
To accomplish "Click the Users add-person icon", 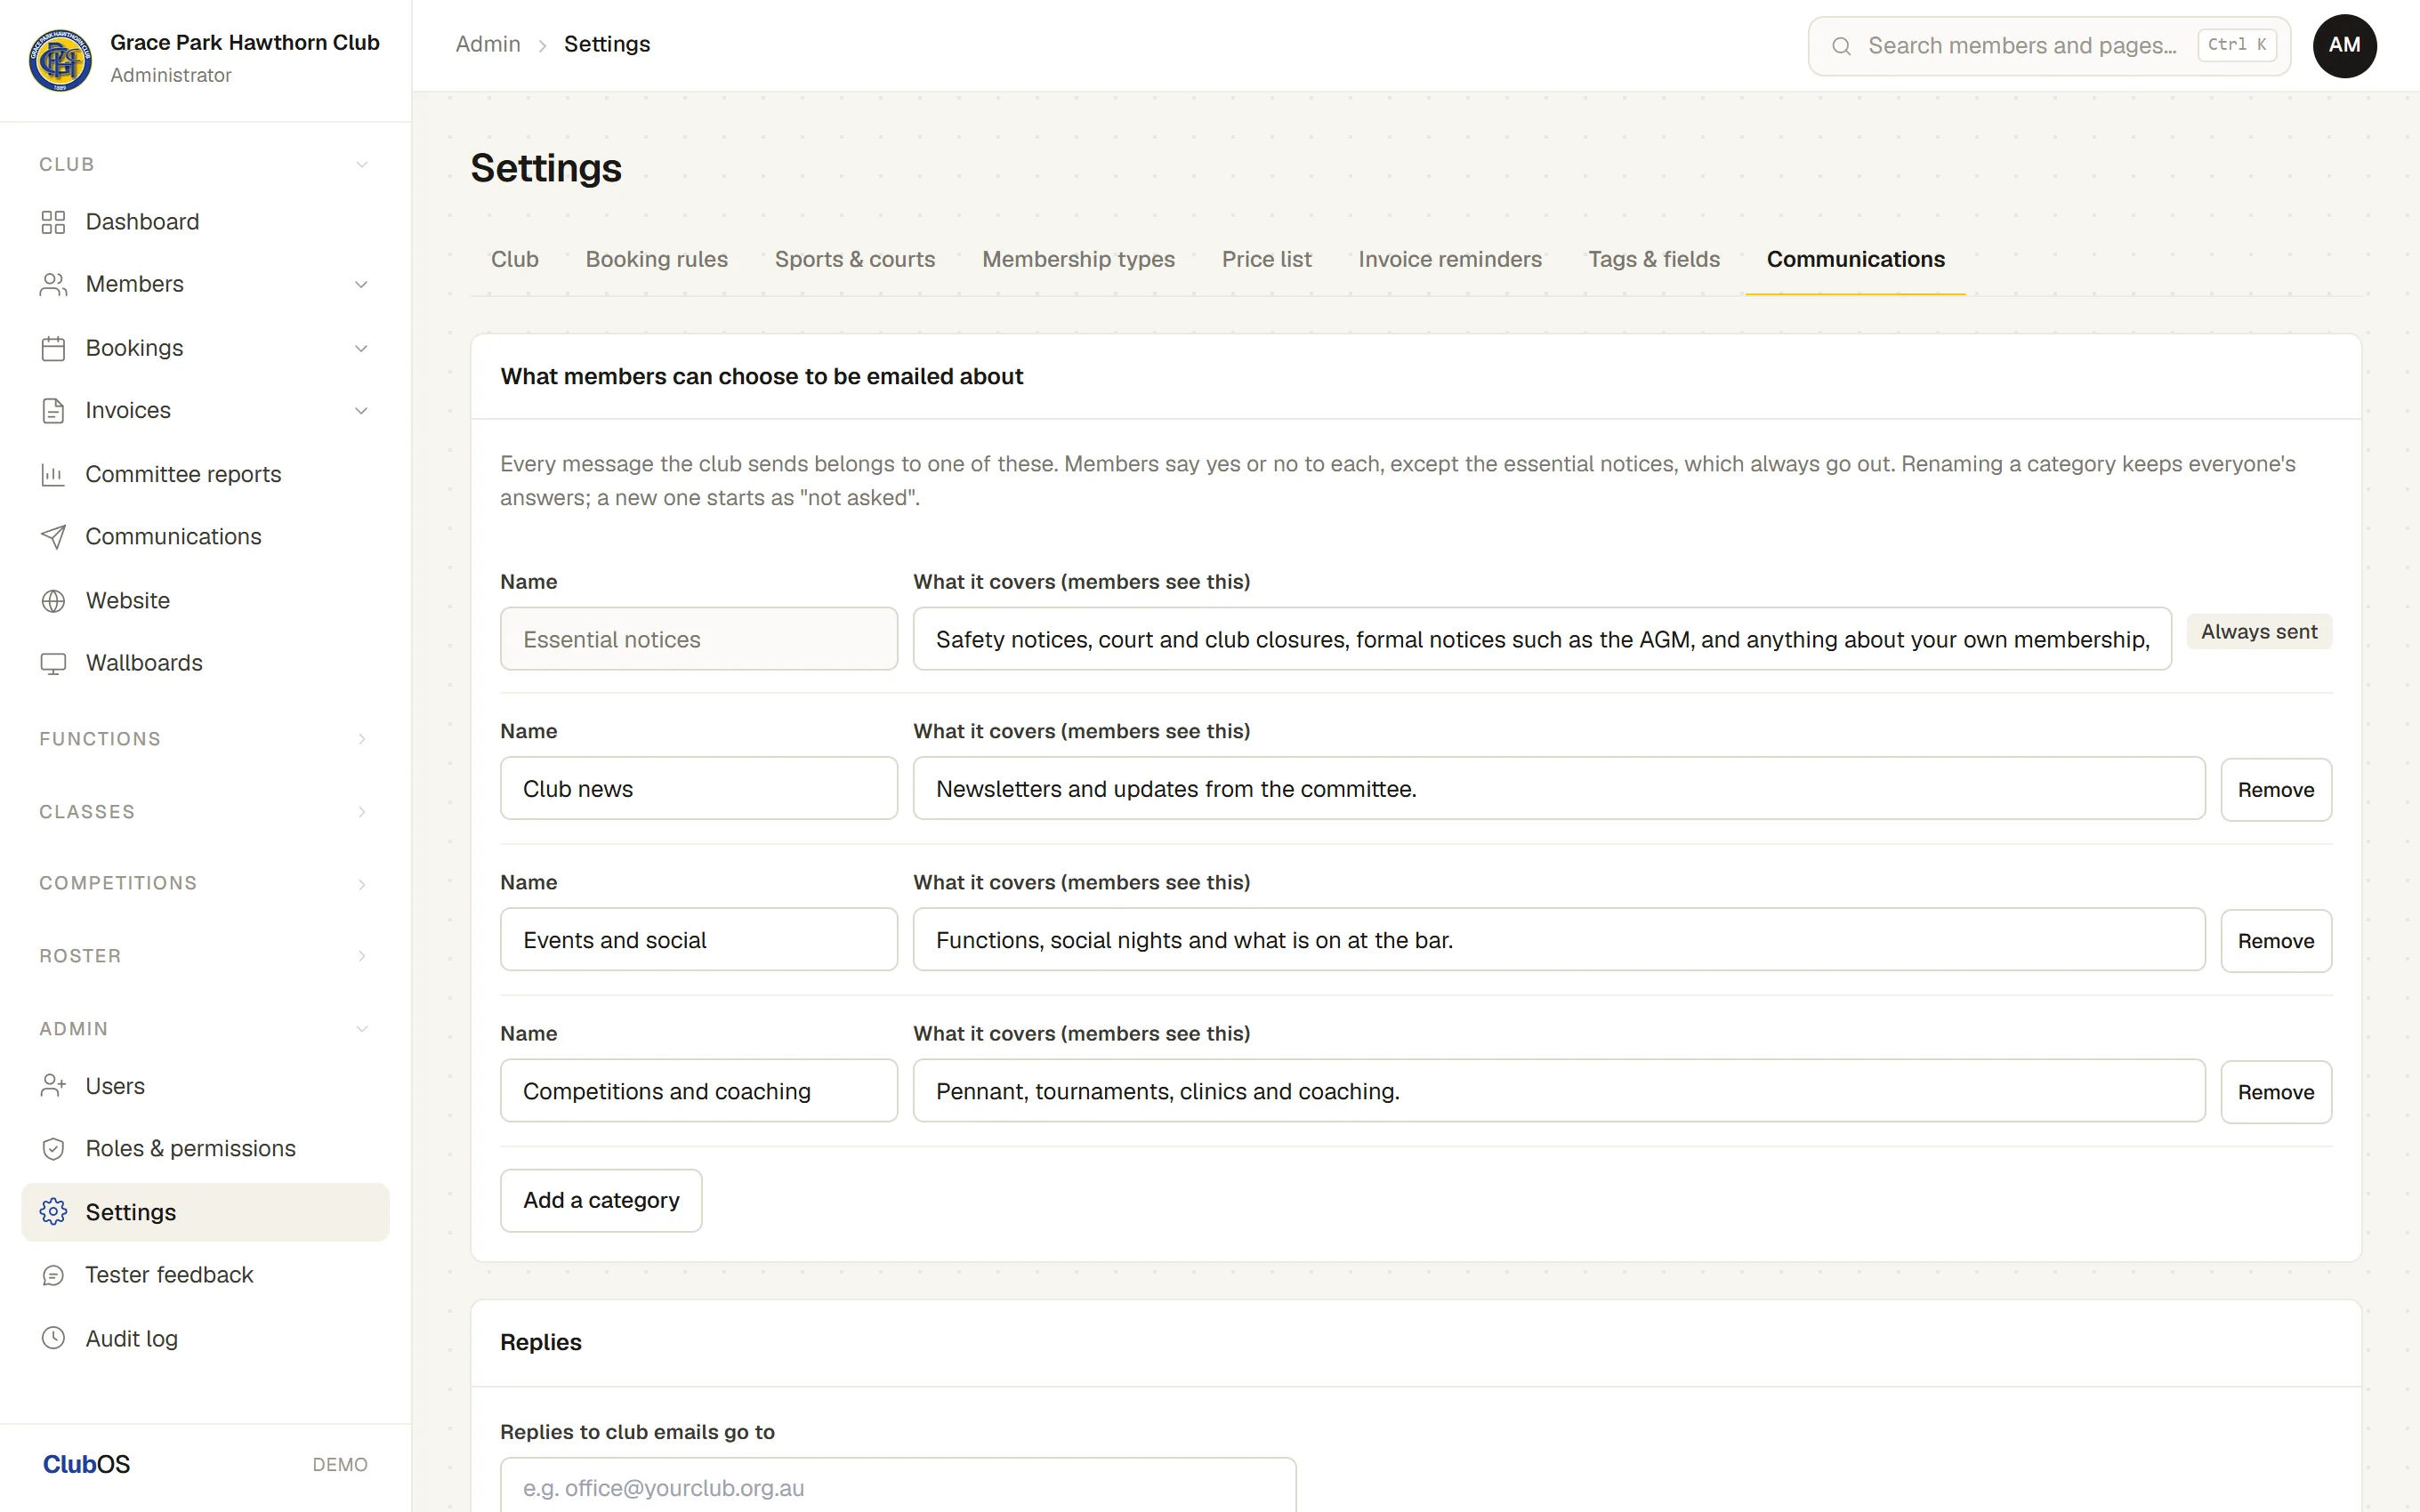I will coord(53,1086).
